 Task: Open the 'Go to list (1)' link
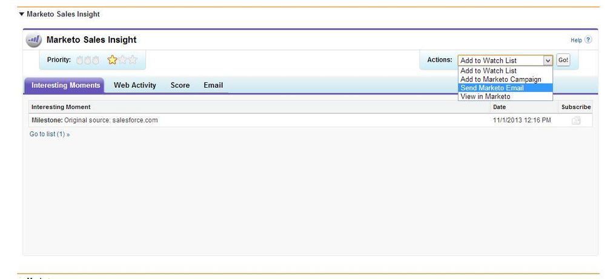coord(49,134)
